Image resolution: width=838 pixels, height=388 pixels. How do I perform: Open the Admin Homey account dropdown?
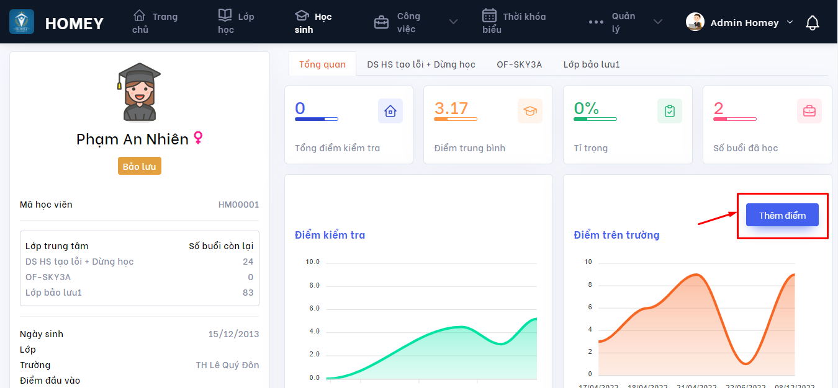(790, 22)
